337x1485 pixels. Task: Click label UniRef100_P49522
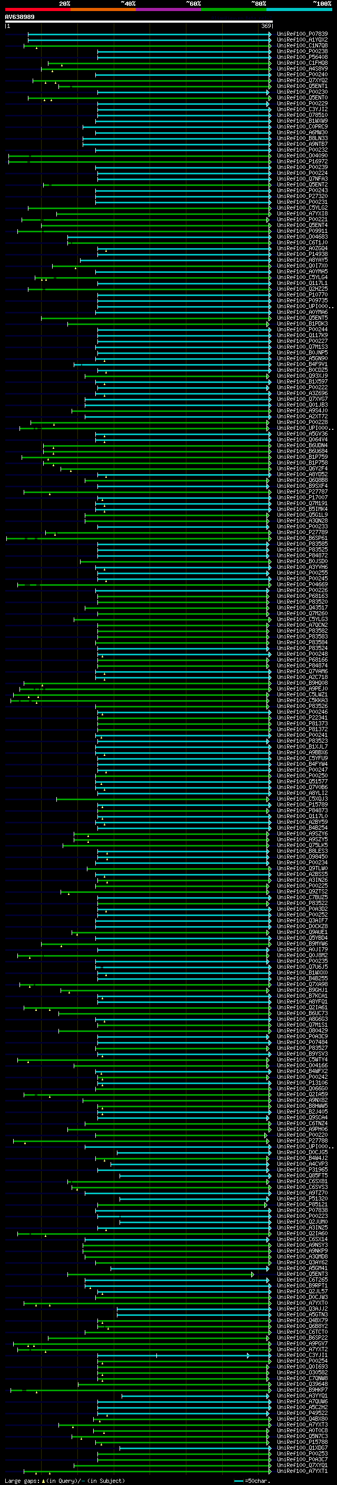pos(302,1413)
